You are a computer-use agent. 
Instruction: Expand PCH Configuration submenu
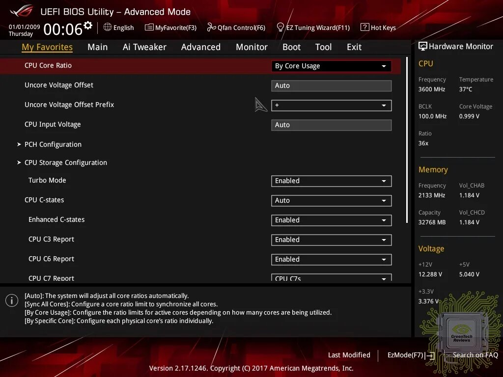[53, 145]
